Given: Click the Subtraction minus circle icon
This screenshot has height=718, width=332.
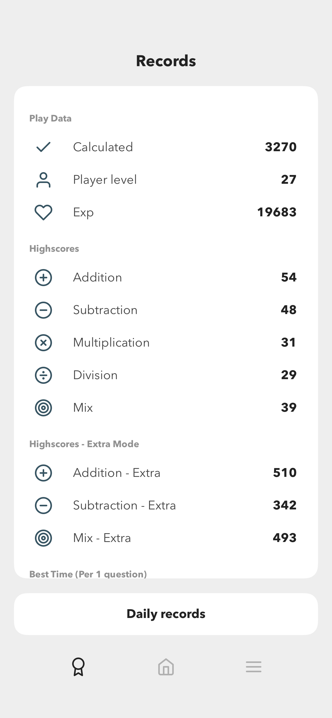Looking at the screenshot, I should coord(43,310).
